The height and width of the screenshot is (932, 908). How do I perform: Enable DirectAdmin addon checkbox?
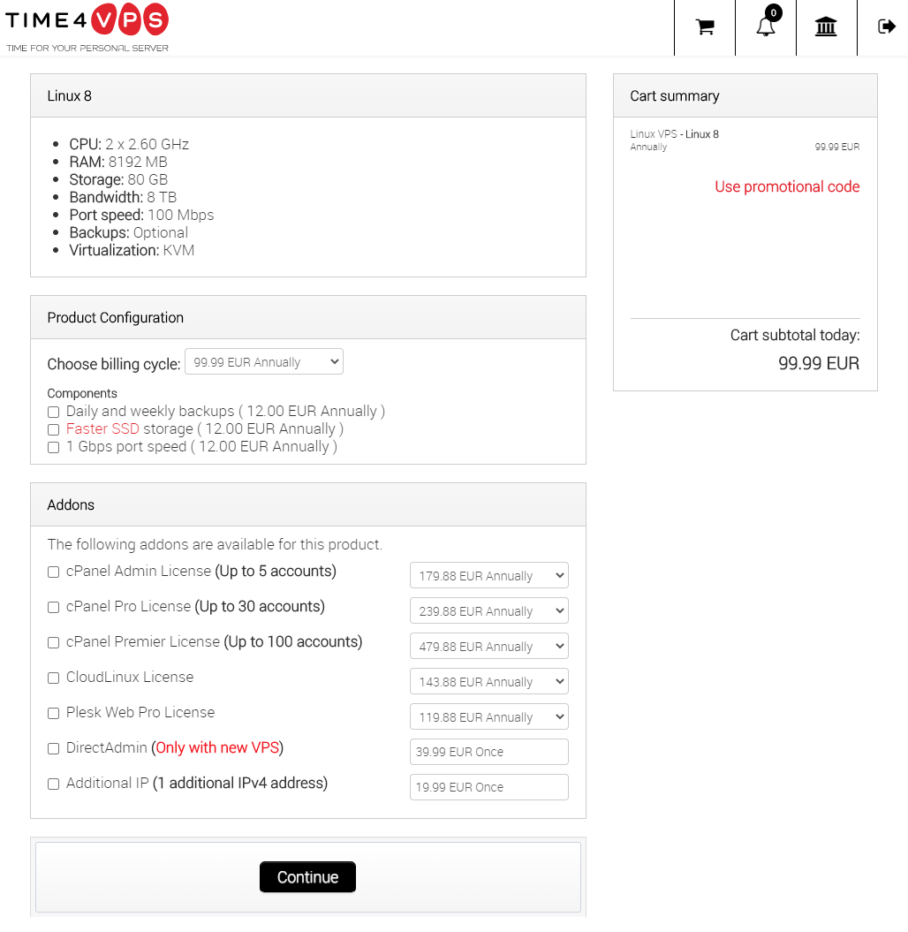coord(54,748)
